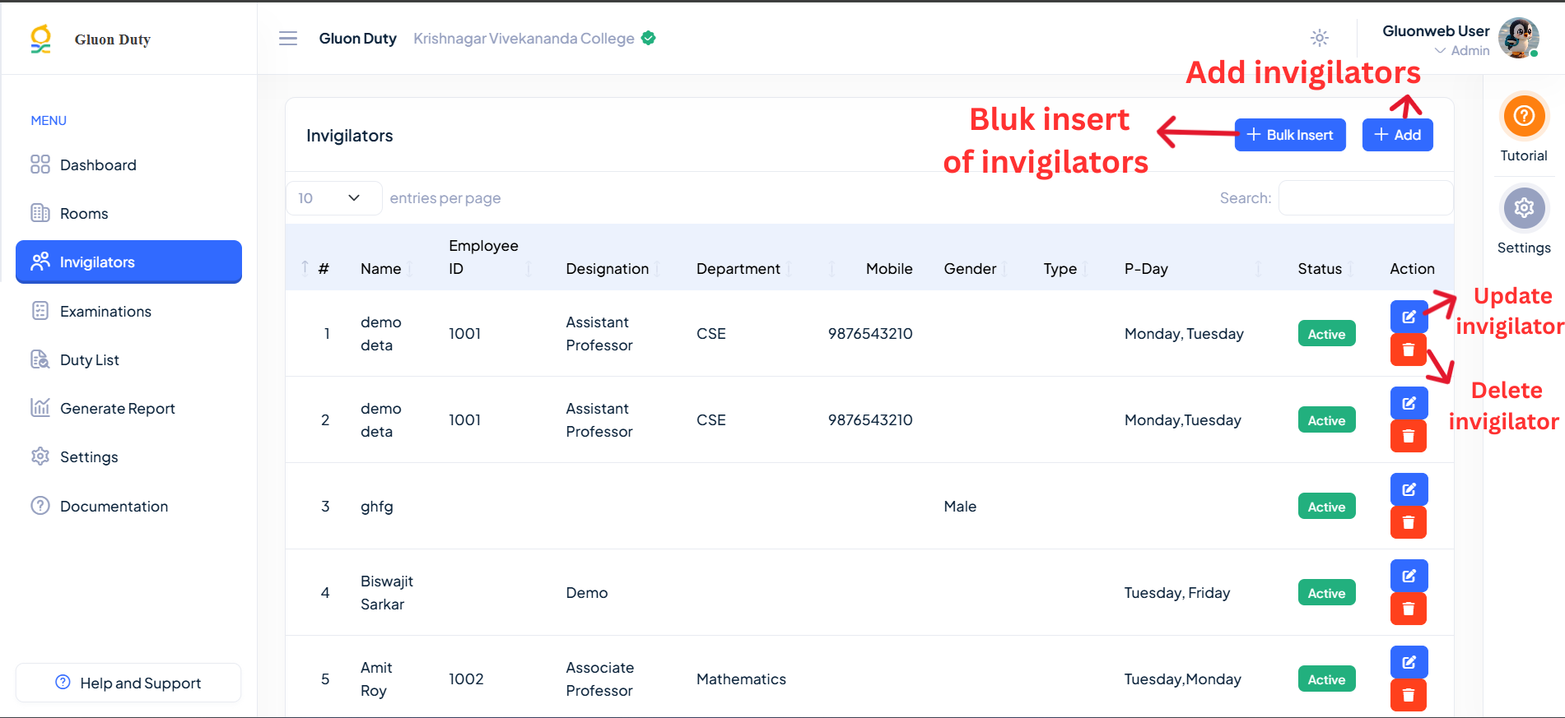Click the Help and Support button
This screenshot has height=718, width=1565.
coord(128,683)
